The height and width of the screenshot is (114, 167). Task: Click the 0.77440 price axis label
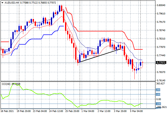pyautogui.click(x=161, y=55)
